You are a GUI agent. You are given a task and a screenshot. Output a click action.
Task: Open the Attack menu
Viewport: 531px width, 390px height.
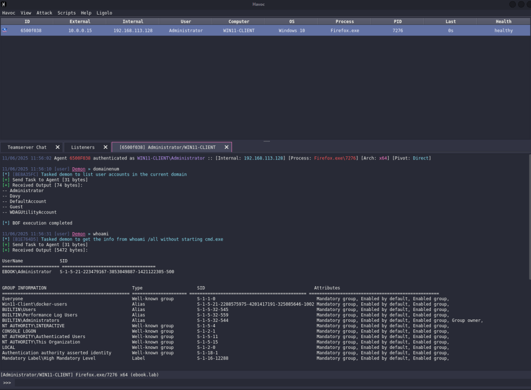coord(44,13)
